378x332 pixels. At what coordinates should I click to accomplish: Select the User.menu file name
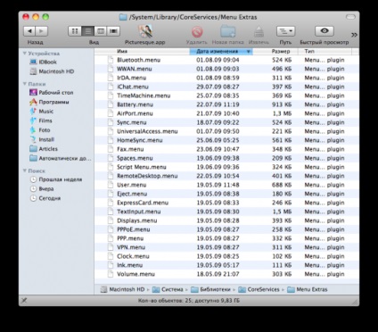[132, 185]
